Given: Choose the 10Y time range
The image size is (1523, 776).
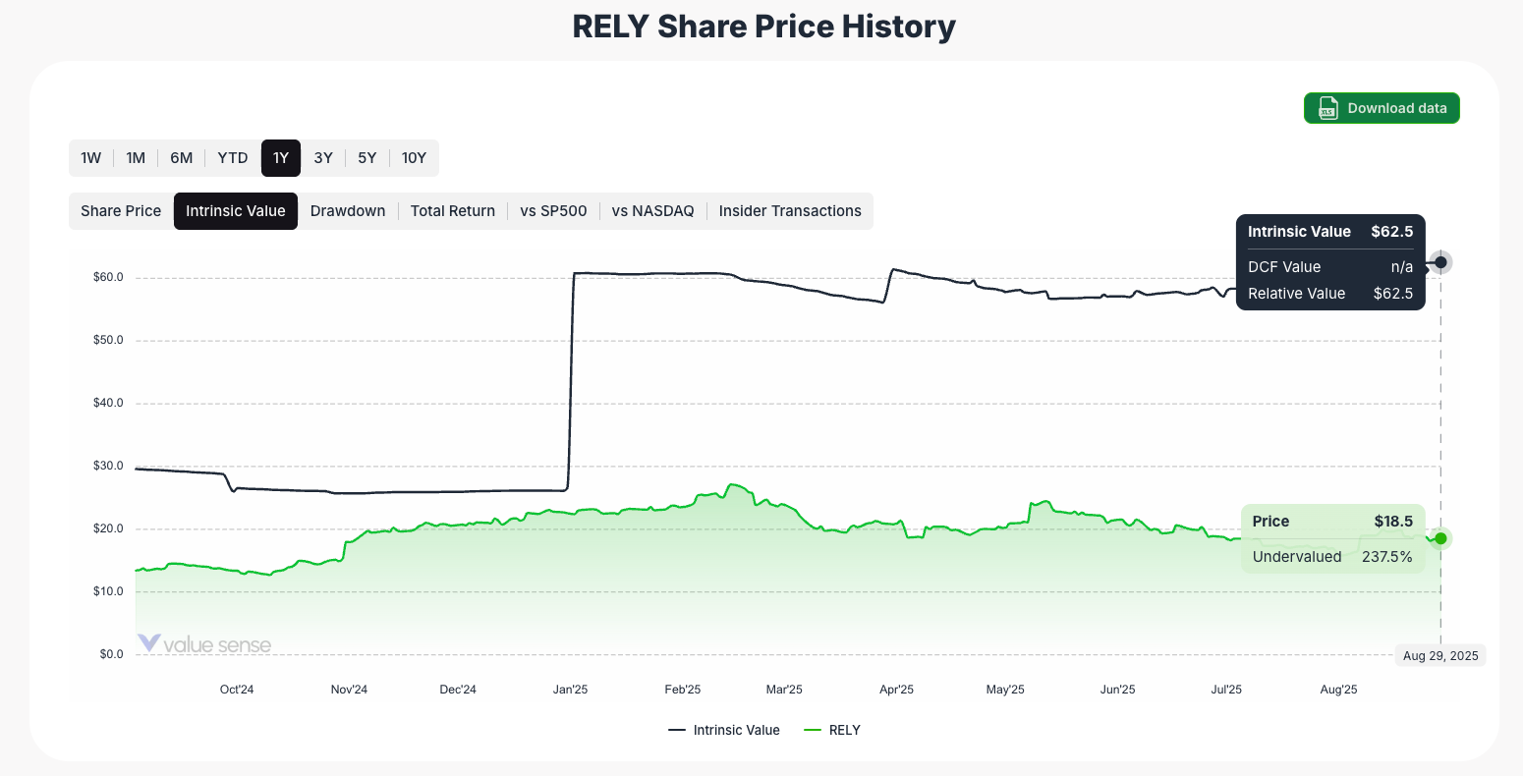Looking at the screenshot, I should (x=414, y=157).
